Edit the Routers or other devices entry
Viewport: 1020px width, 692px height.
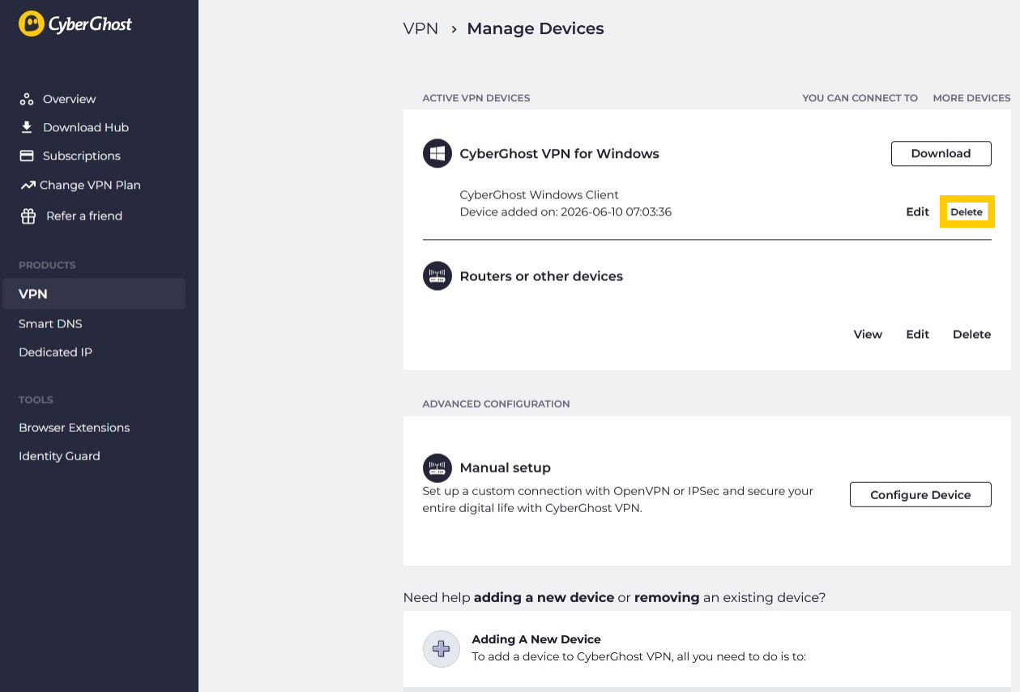click(917, 334)
